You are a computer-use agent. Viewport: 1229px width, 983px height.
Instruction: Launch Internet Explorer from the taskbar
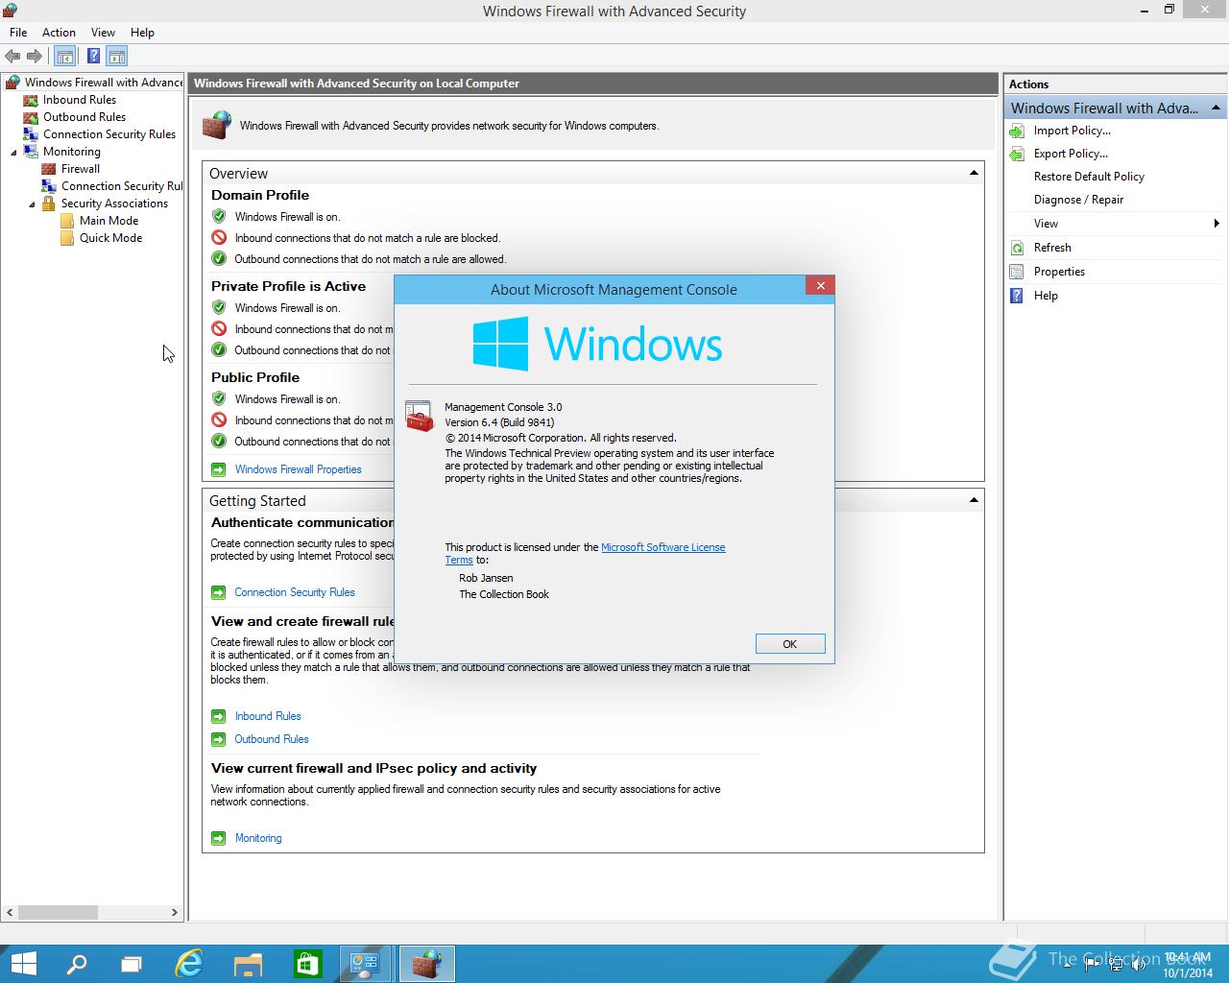pyautogui.click(x=190, y=964)
